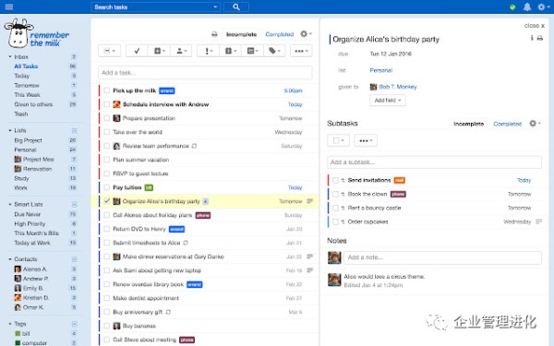
Task: Select the green bill tag
Action: (x=18, y=333)
